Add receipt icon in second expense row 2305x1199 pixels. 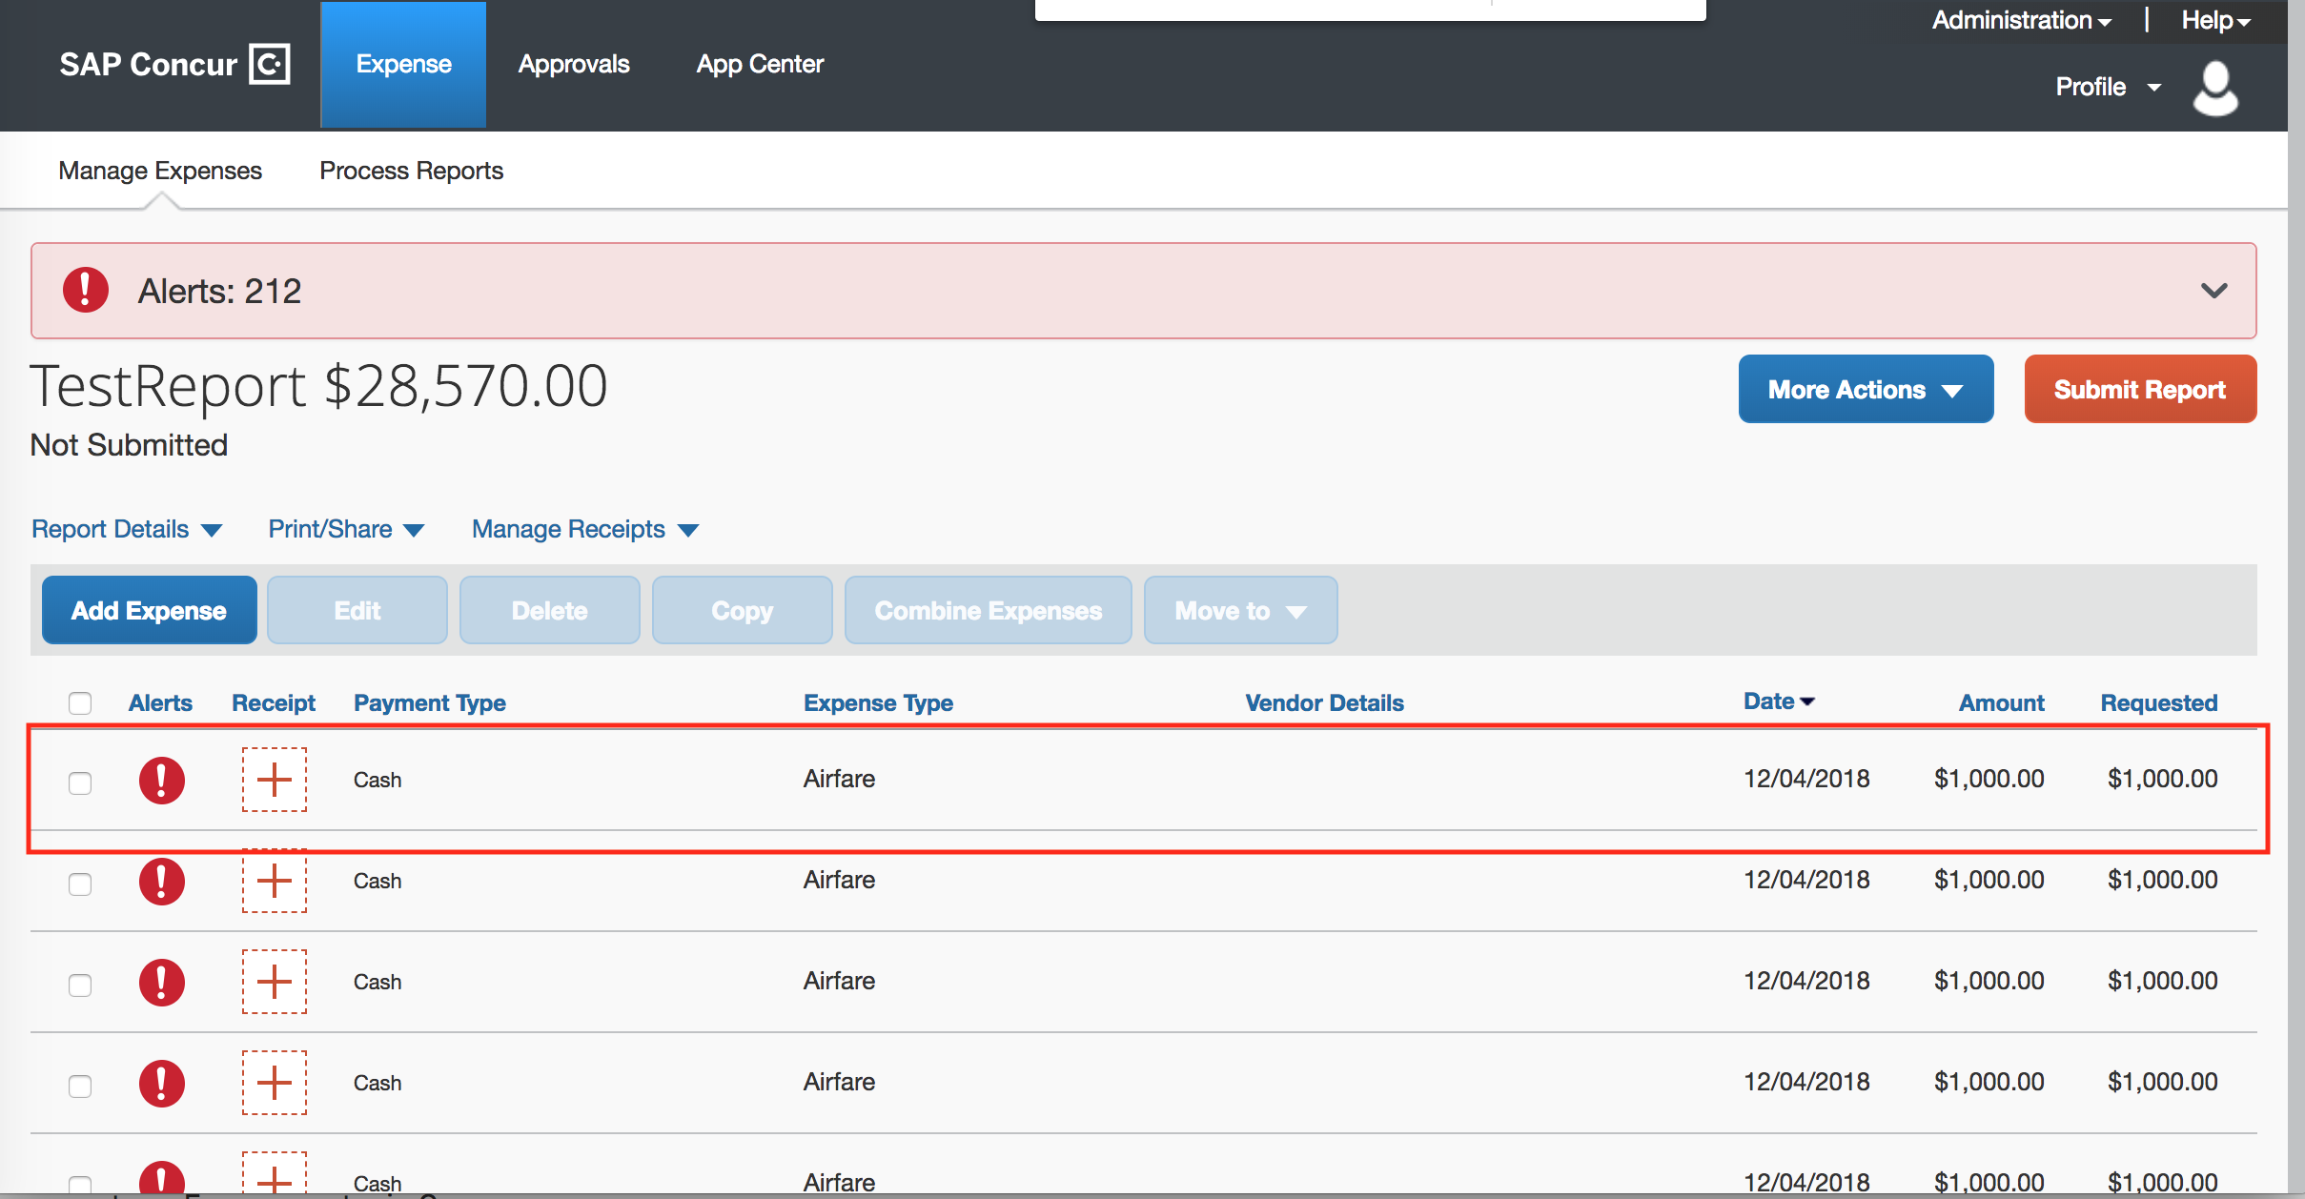[275, 881]
